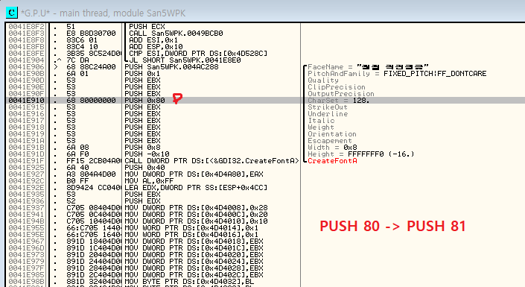This screenshot has width=525, height=287.
Task: Click the CPU window 'C' icon in title bar
Action: (12, 13)
